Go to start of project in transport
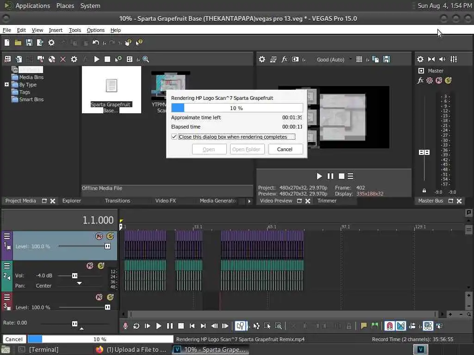This screenshot has height=355, width=474. click(192, 326)
